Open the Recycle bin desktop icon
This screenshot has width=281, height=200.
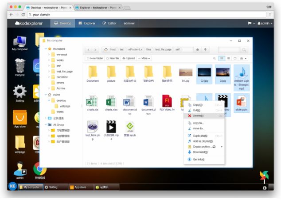tap(20, 67)
